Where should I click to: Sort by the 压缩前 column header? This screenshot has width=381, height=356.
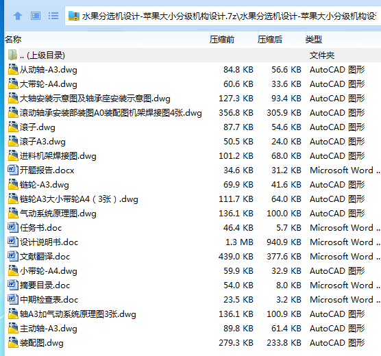click(x=222, y=39)
